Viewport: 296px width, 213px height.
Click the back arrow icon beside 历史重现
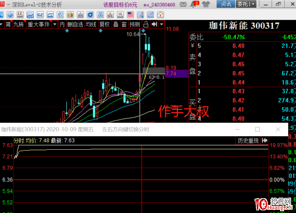point(265,140)
